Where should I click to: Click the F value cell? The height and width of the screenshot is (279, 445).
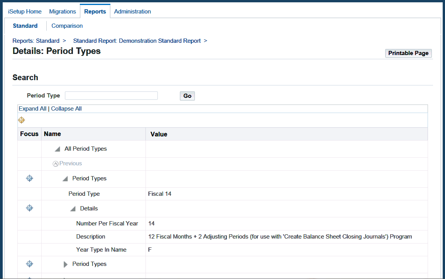[150, 250]
